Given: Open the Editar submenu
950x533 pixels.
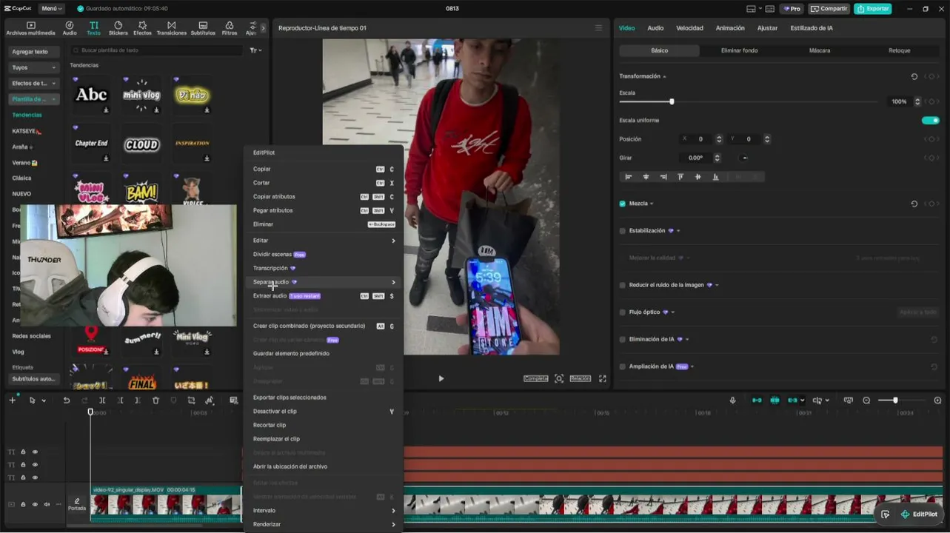Looking at the screenshot, I should (x=324, y=241).
